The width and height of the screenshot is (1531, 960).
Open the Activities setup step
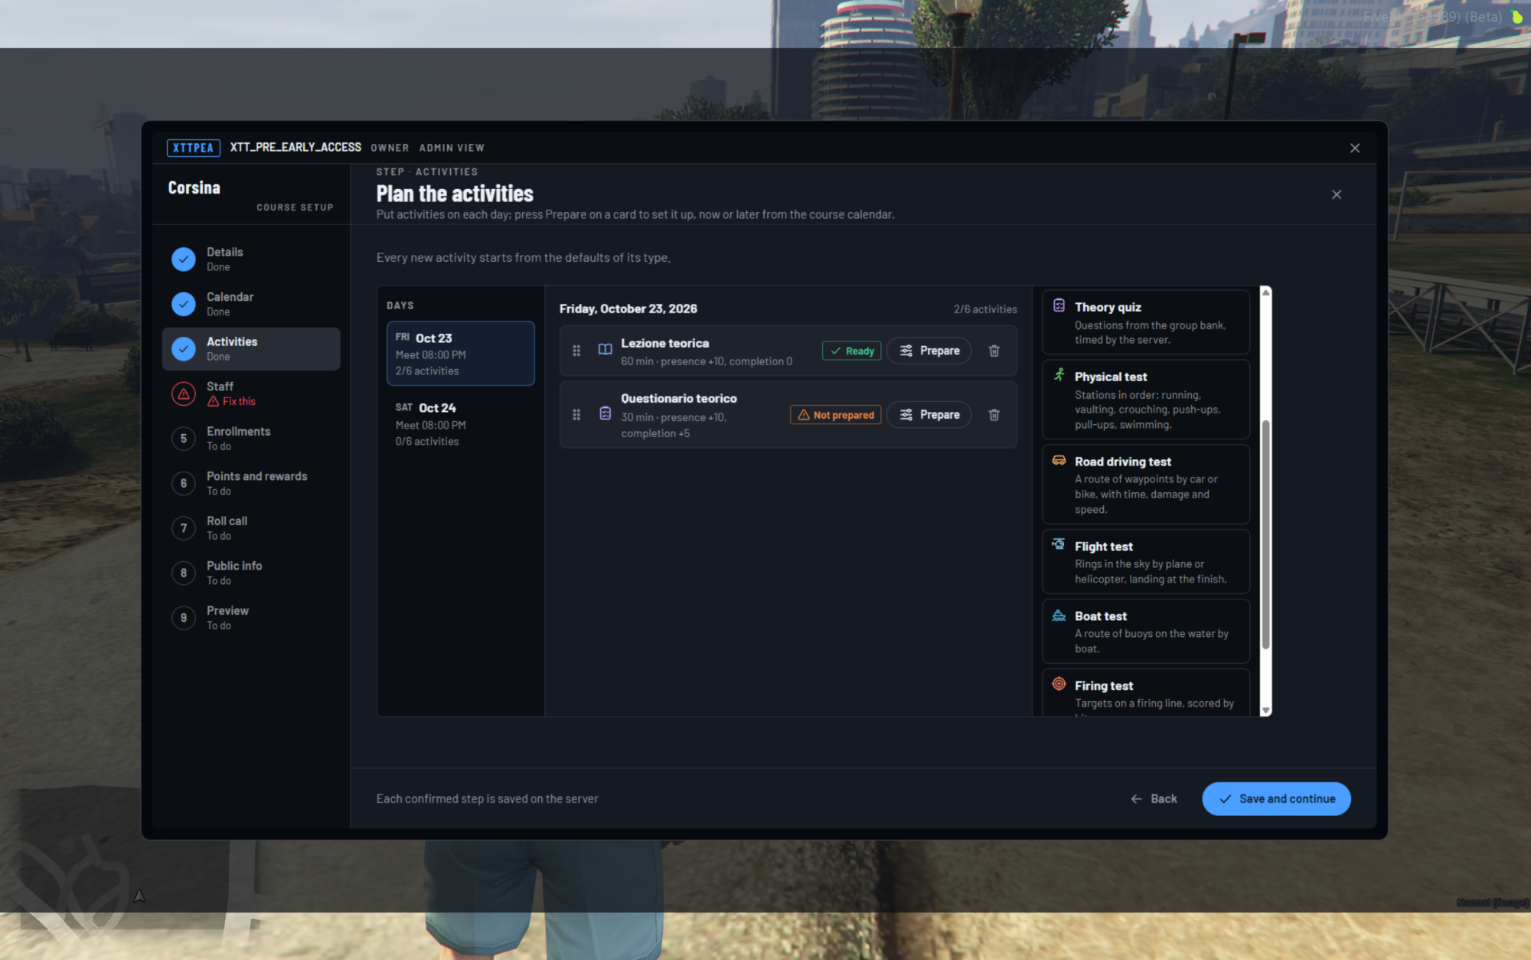[251, 349]
